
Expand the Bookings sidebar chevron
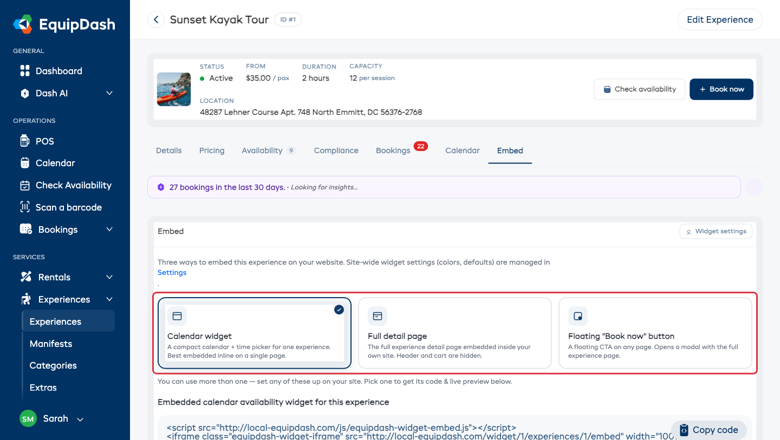pyautogui.click(x=109, y=229)
